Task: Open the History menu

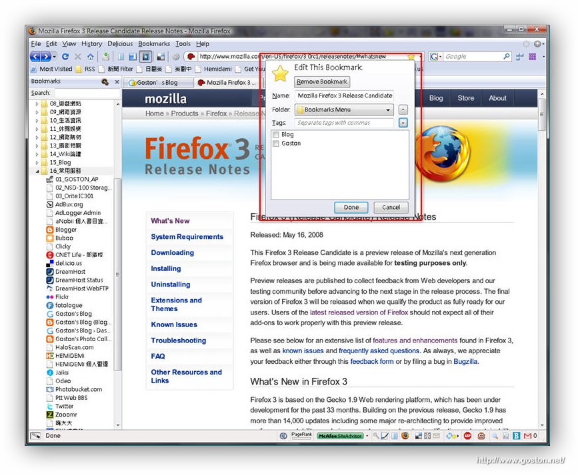Action: pos(91,44)
